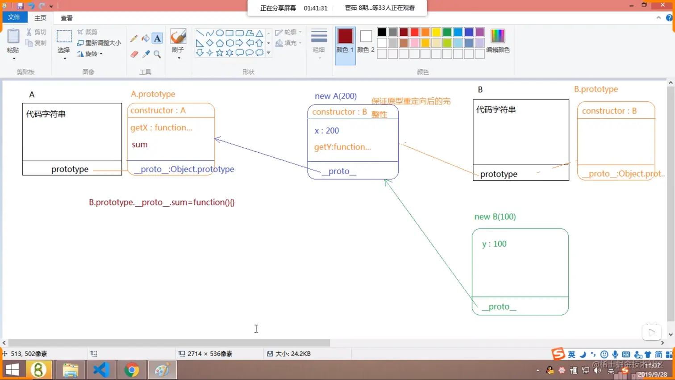This screenshot has height=380, width=675.
Task: Open the Paste dropdown arrow
Action: click(x=13, y=58)
